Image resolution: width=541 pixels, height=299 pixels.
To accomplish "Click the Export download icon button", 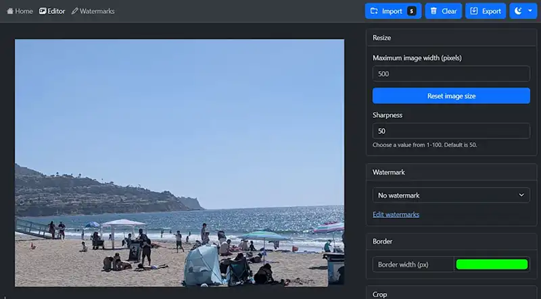I will click(474, 11).
